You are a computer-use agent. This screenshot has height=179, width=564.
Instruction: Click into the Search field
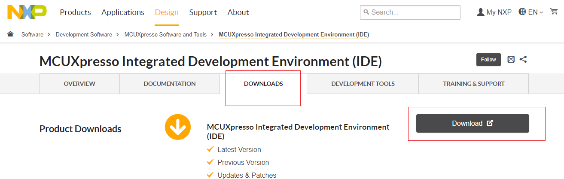(x=412, y=12)
